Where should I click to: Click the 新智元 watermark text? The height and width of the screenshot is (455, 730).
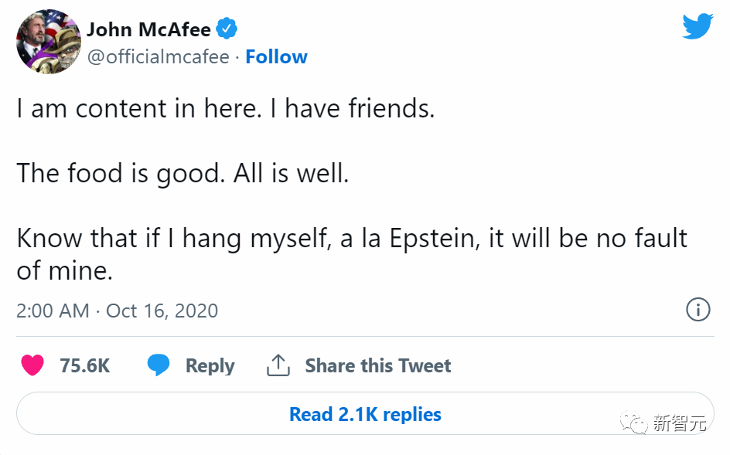pyautogui.click(x=680, y=423)
